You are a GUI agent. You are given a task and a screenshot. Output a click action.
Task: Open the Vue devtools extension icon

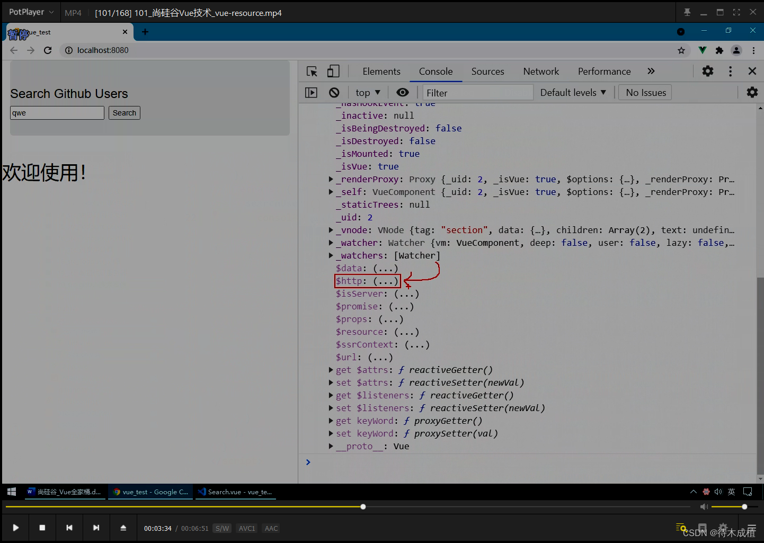[703, 50]
